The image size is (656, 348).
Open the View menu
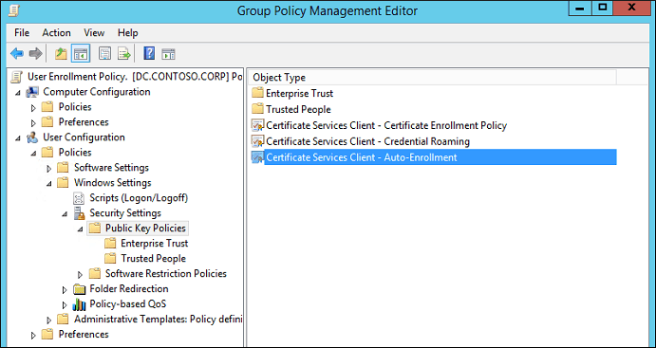point(94,32)
